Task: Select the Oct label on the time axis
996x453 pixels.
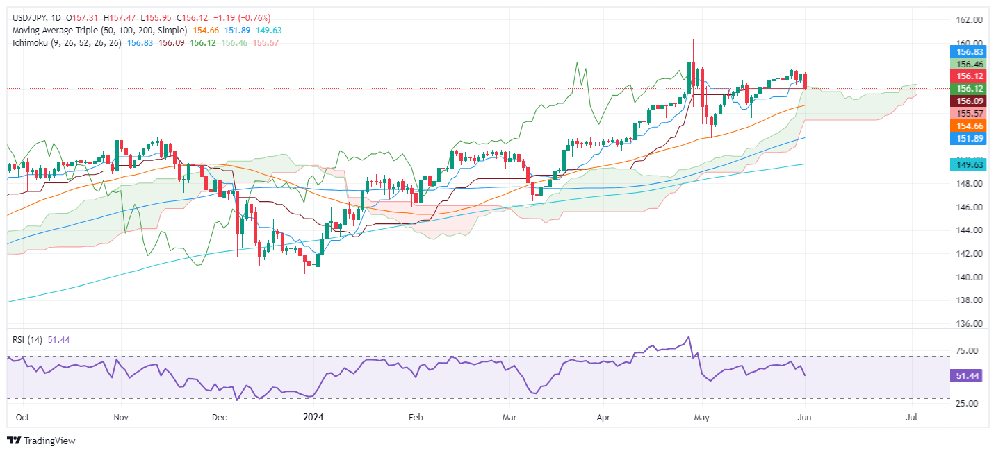Action: point(22,418)
